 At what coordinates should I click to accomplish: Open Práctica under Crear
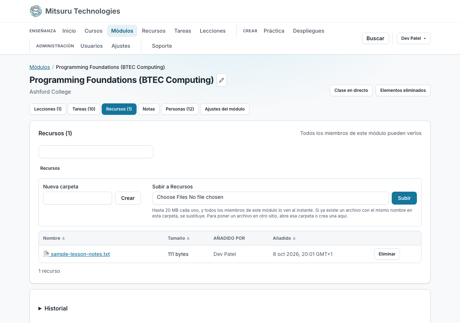tap(274, 31)
